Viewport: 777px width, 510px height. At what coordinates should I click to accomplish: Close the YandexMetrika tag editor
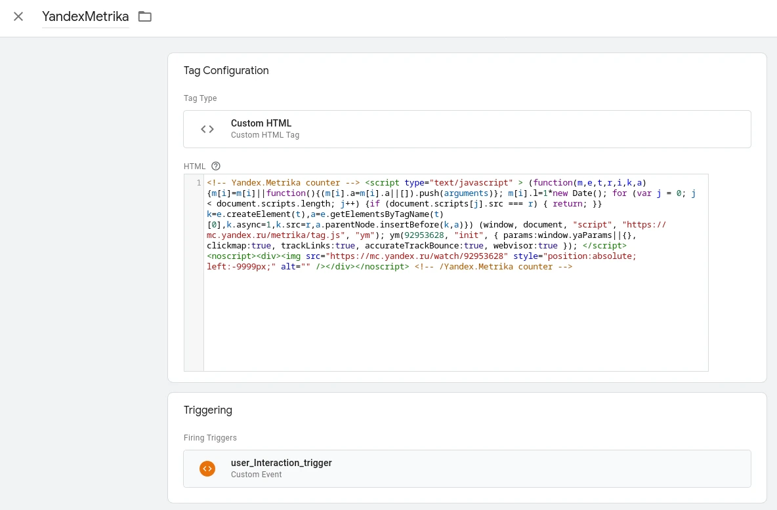point(18,17)
